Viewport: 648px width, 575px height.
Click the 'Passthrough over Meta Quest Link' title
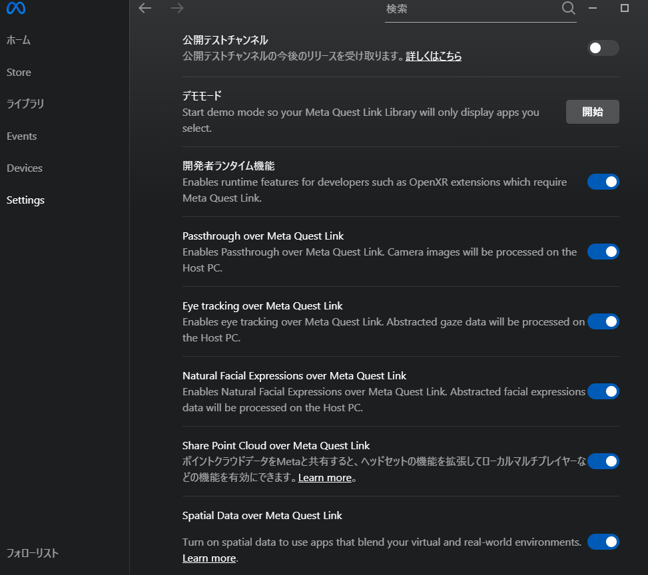point(263,236)
